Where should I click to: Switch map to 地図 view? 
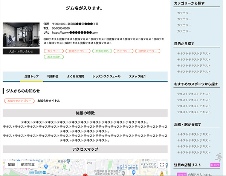11,165
